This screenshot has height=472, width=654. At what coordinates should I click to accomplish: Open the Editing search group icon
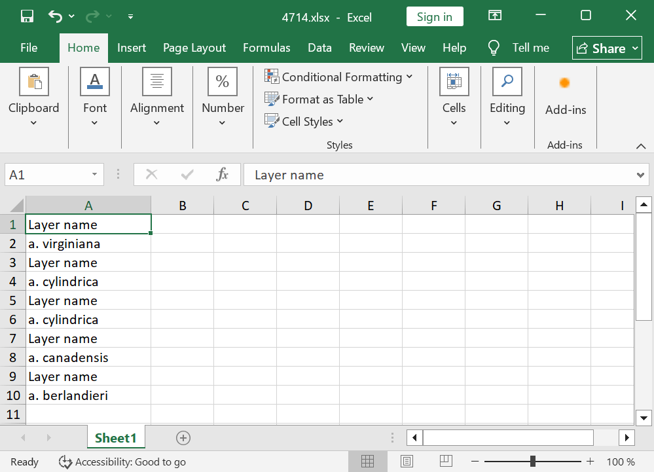tap(507, 82)
